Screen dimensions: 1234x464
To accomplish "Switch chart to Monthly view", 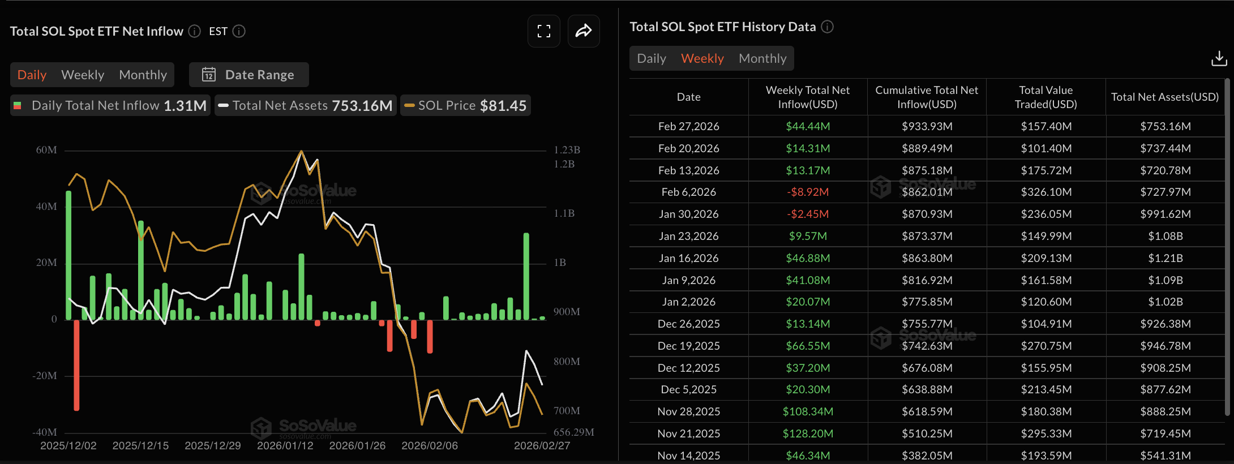I will (x=143, y=75).
